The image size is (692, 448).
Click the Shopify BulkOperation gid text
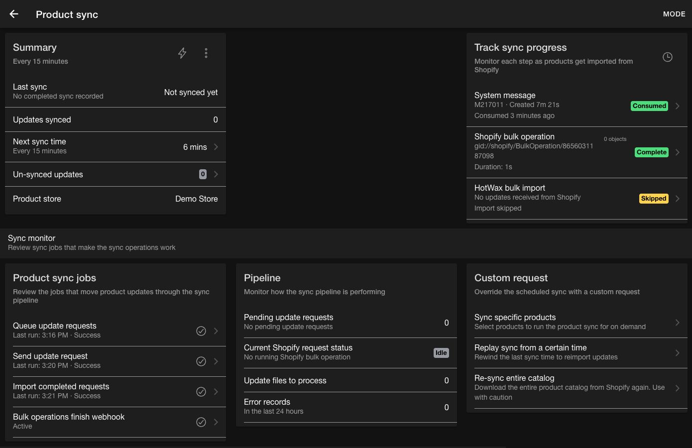click(534, 151)
